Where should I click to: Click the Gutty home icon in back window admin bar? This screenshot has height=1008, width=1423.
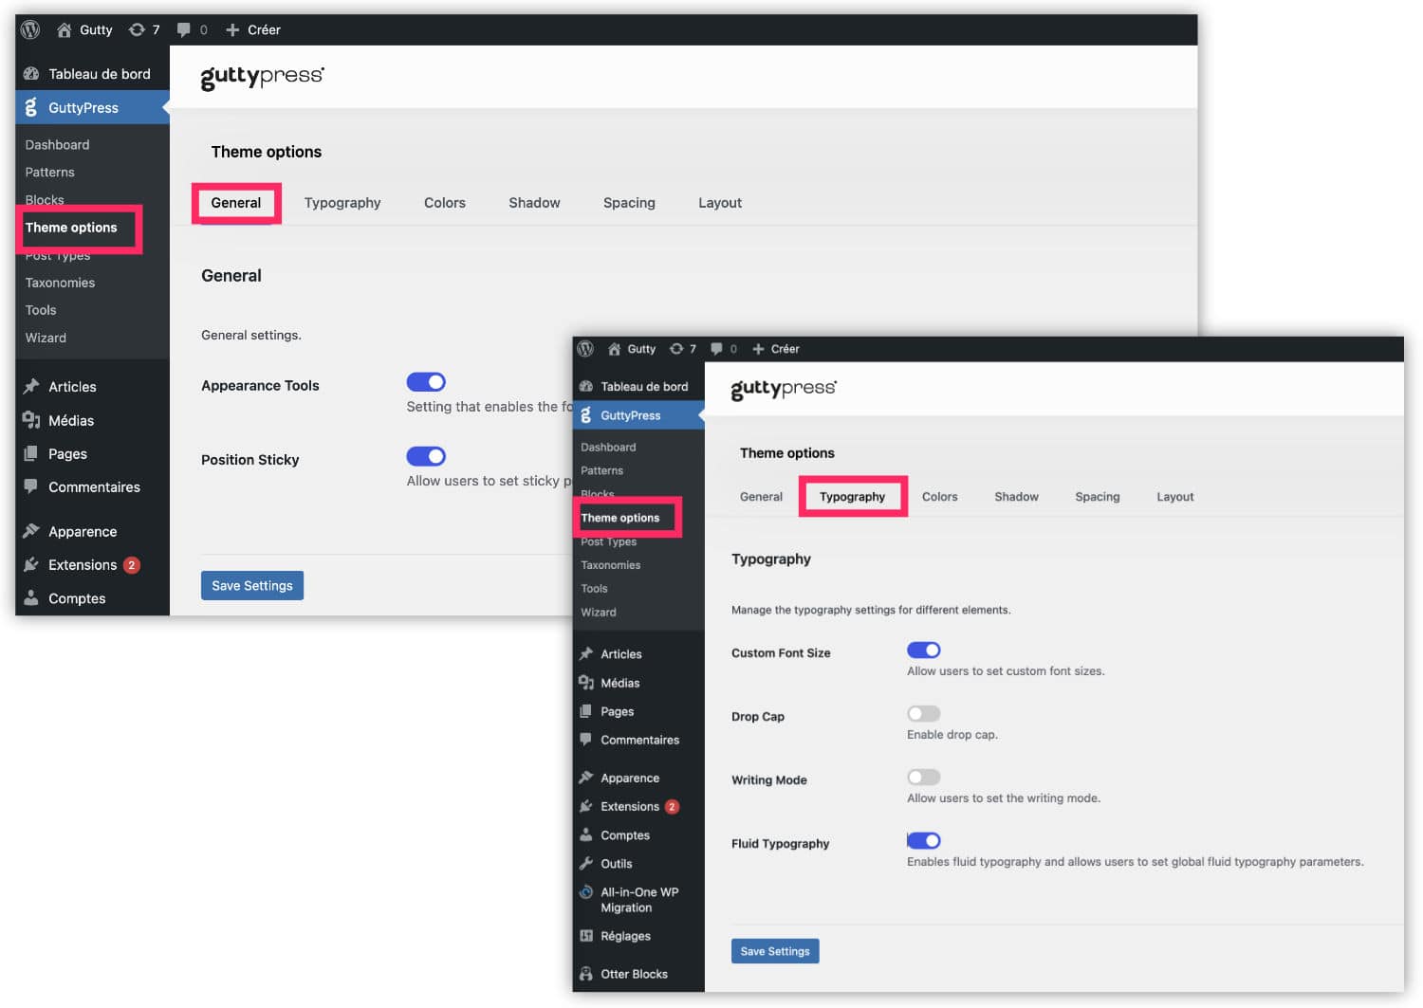pos(64,30)
